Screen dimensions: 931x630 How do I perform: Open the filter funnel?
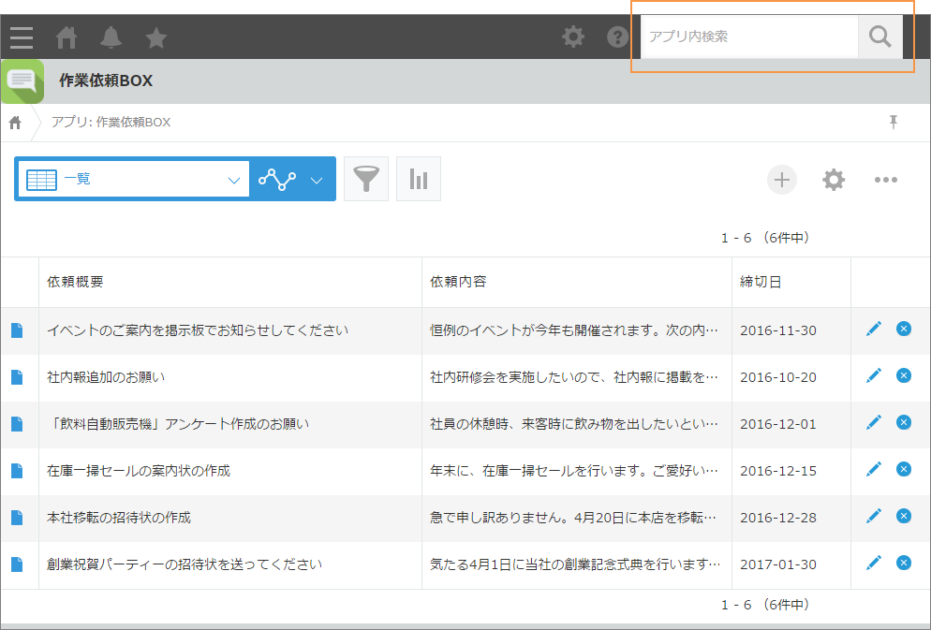tap(366, 179)
